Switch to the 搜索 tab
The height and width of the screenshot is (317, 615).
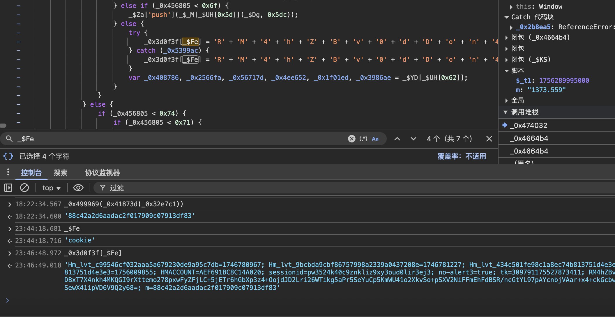pyautogui.click(x=60, y=173)
